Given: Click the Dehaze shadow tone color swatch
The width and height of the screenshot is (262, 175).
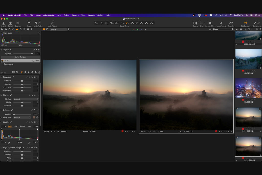Looking at the screenshot, I should [x=34, y=117].
